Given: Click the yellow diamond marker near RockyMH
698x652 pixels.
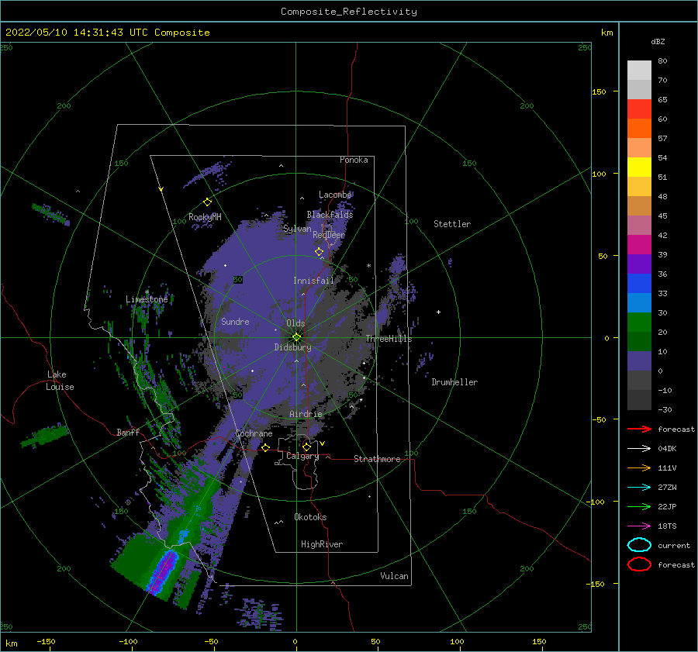Looking at the screenshot, I should point(207,202).
